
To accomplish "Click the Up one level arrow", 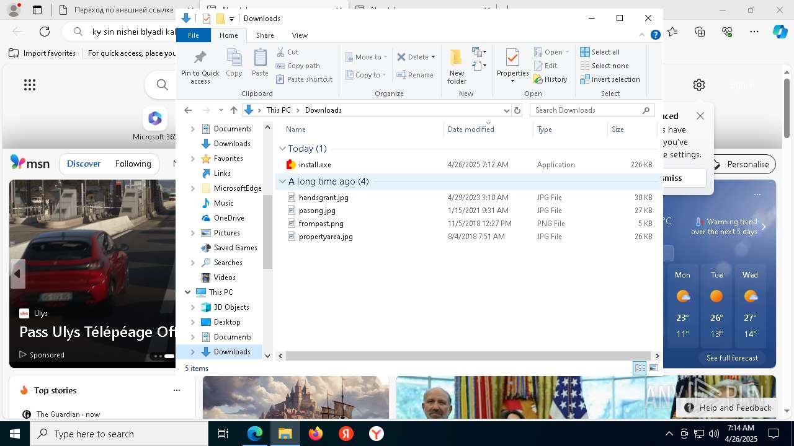I will coord(233,110).
